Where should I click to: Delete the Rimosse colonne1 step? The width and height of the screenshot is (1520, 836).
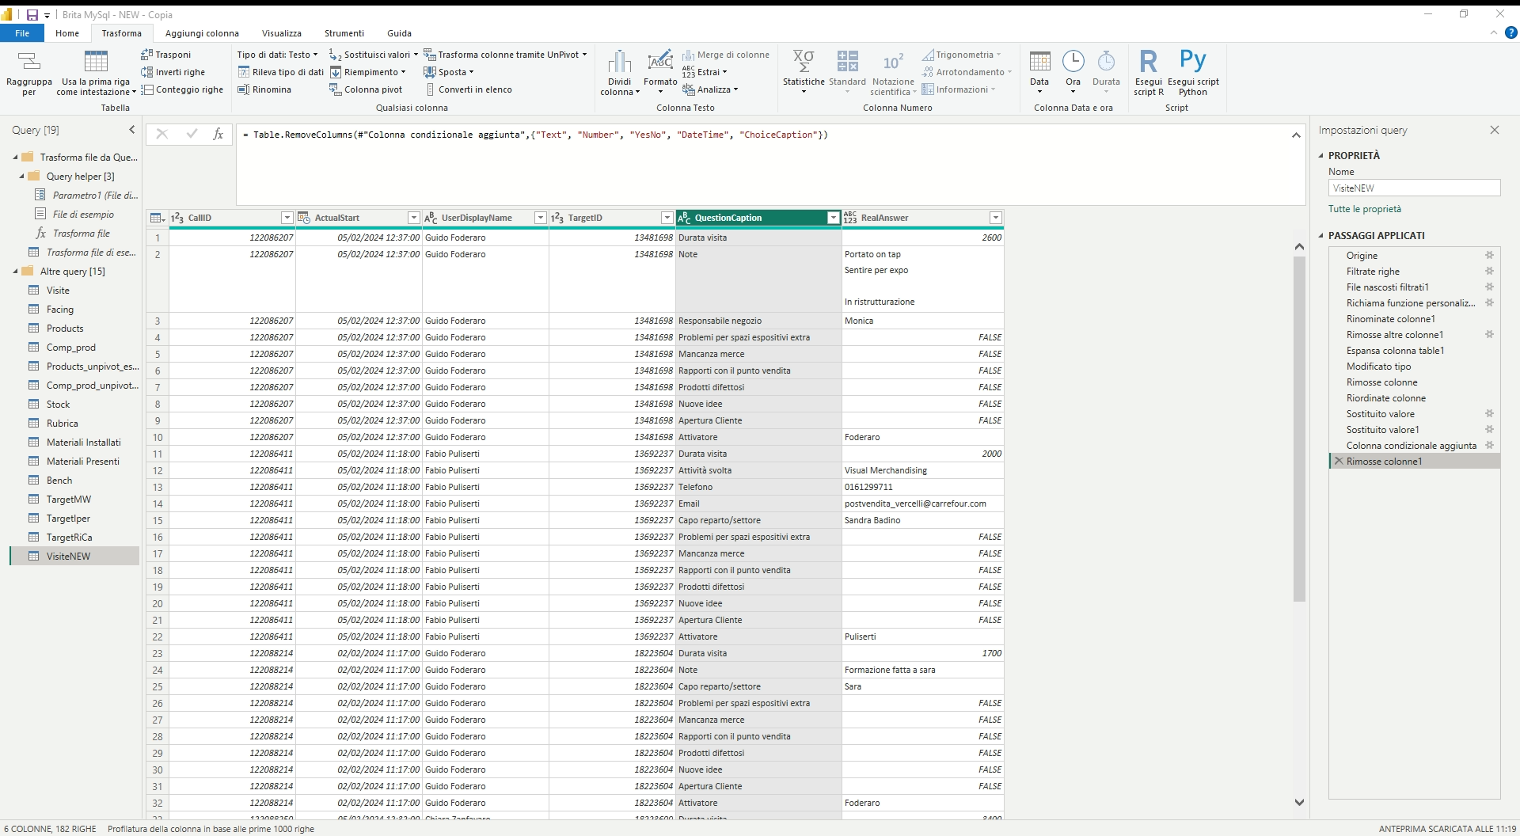point(1339,461)
